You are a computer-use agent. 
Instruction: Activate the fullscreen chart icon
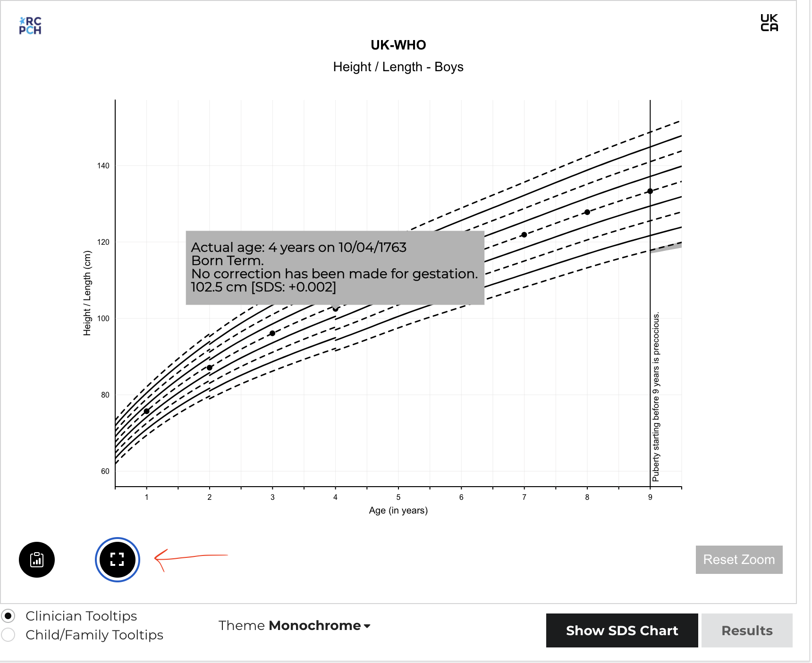[117, 559]
